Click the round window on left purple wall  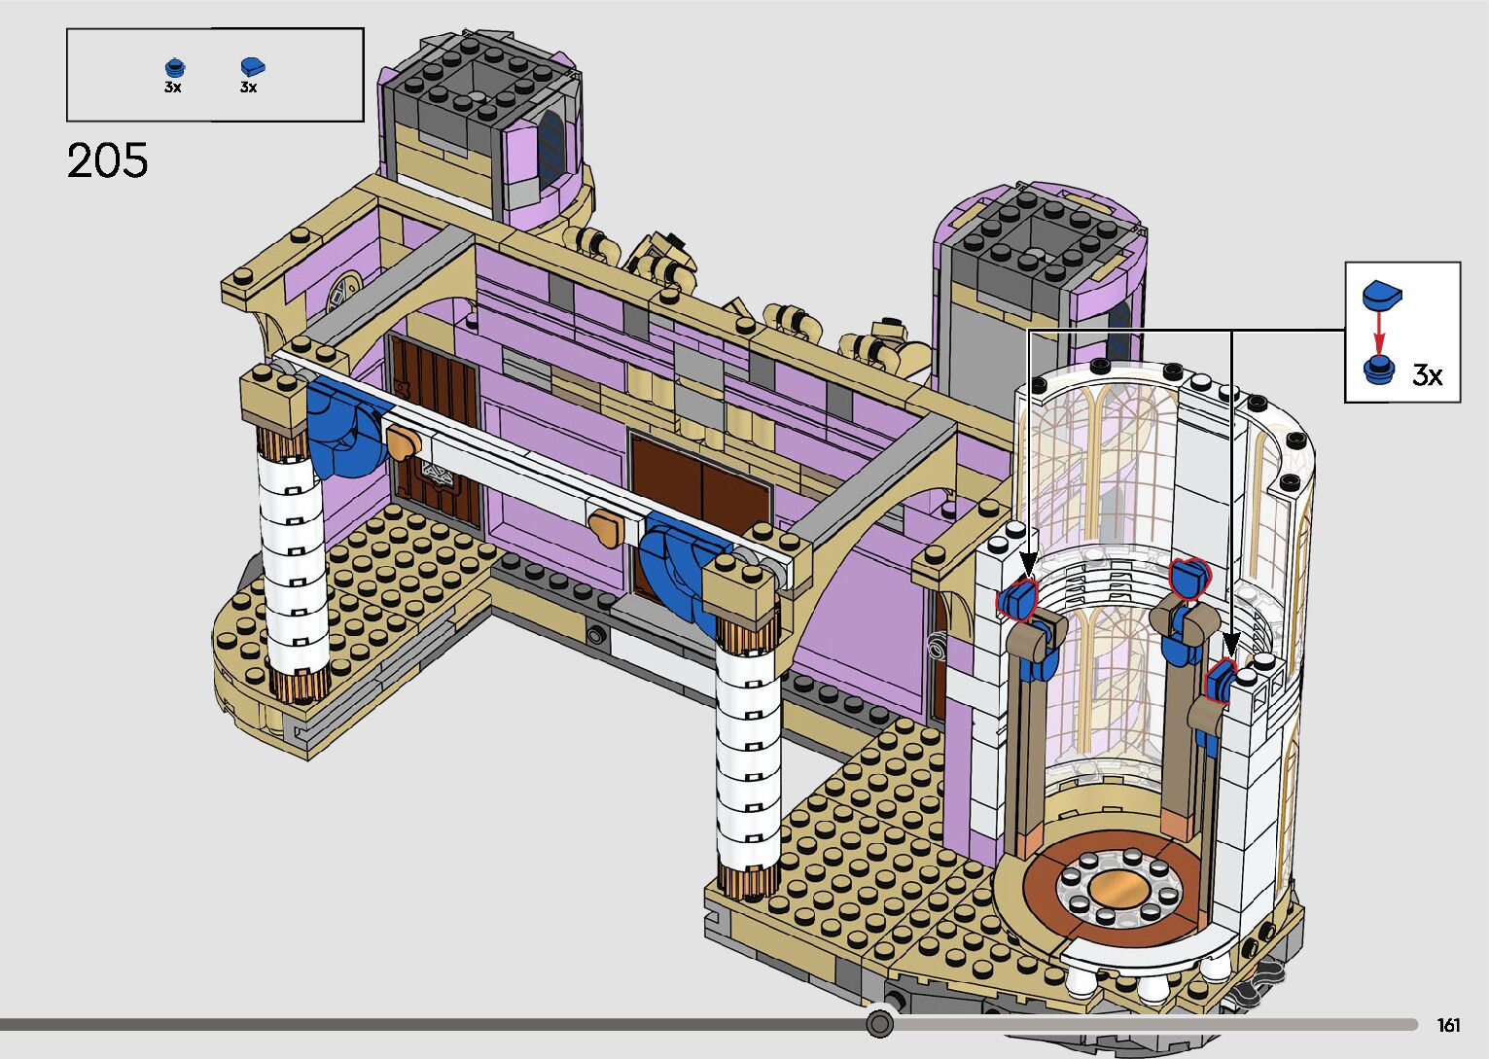tap(344, 292)
